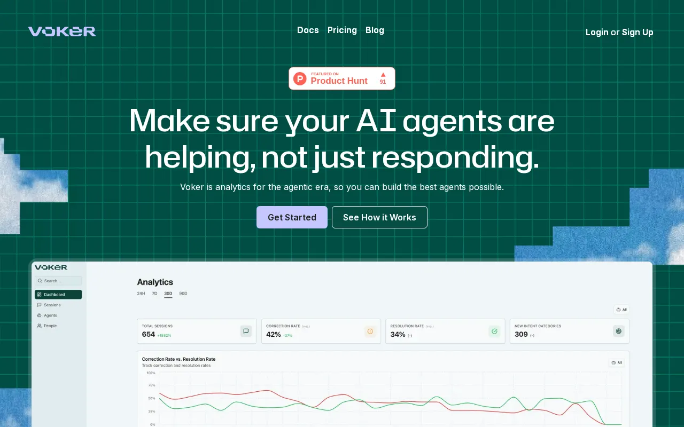Click the Voker analytics tagline text
The height and width of the screenshot is (427, 684).
click(342, 187)
